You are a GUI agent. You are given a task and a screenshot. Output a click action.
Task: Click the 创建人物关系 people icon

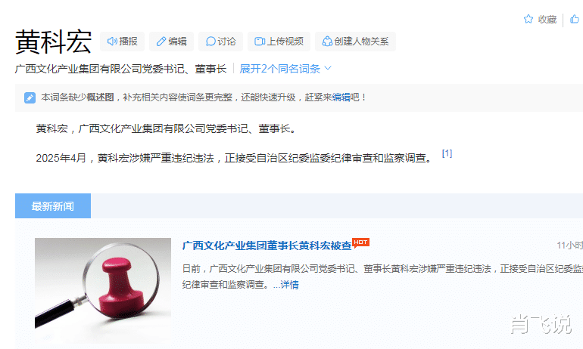(327, 41)
